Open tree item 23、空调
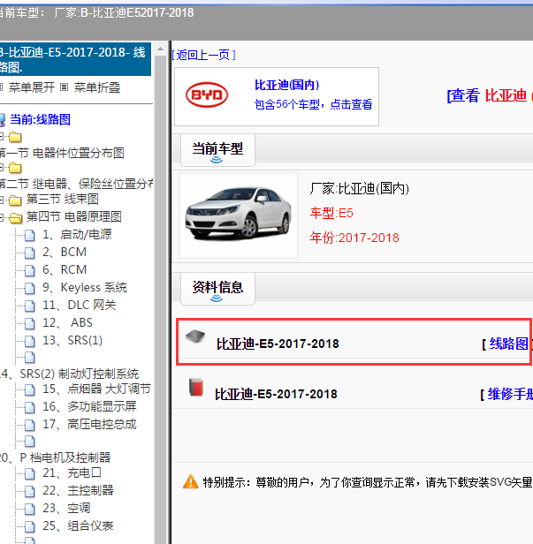533x544 pixels. [66, 509]
